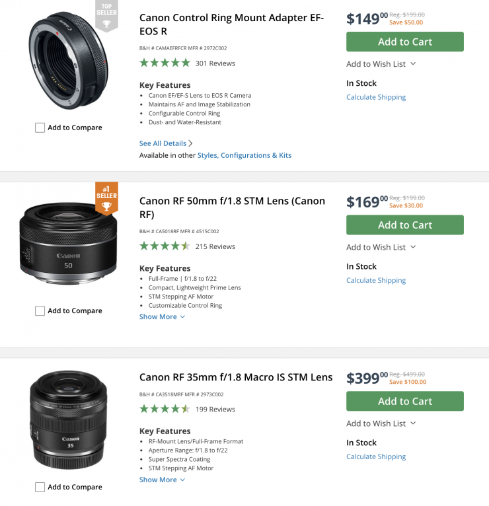This screenshot has width=489, height=506.
Task: Open Styles, Configurations & Kits link
Action: (x=244, y=155)
